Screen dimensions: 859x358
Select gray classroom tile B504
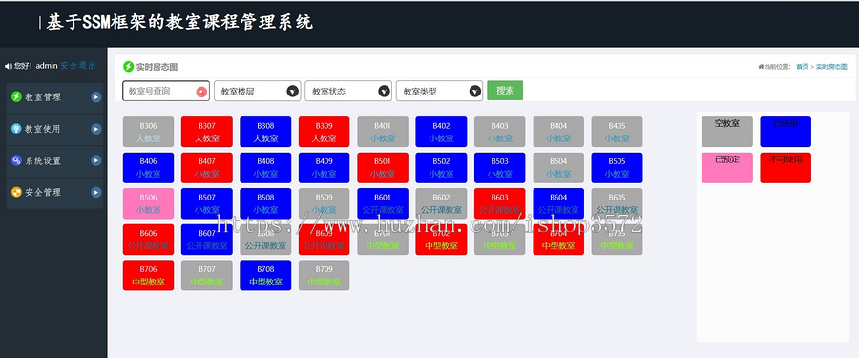(558, 168)
